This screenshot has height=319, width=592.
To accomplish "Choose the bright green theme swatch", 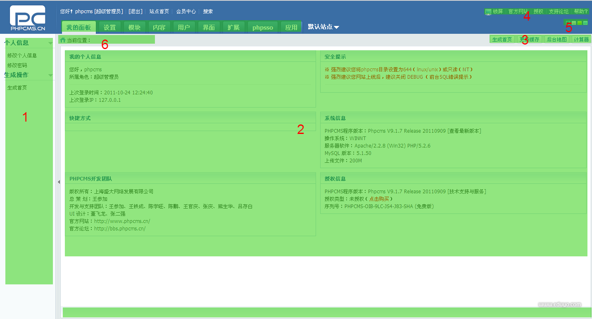I will point(580,23).
